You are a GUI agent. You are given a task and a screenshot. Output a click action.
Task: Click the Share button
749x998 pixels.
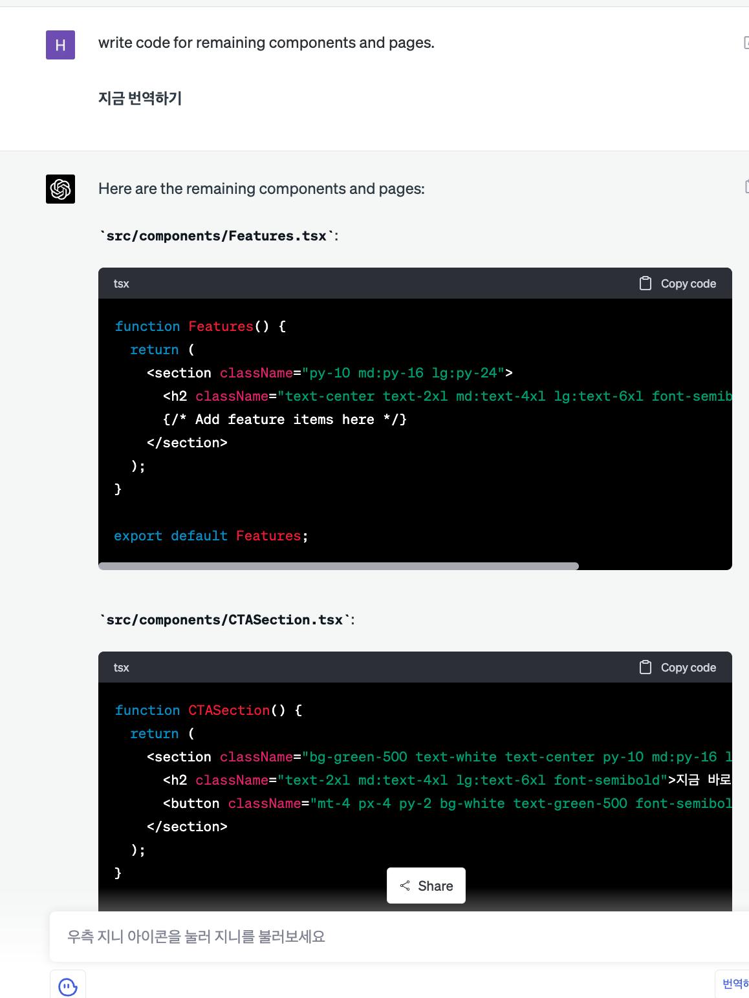tap(426, 886)
